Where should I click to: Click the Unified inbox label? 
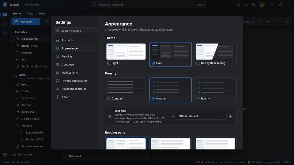tap(33, 5)
